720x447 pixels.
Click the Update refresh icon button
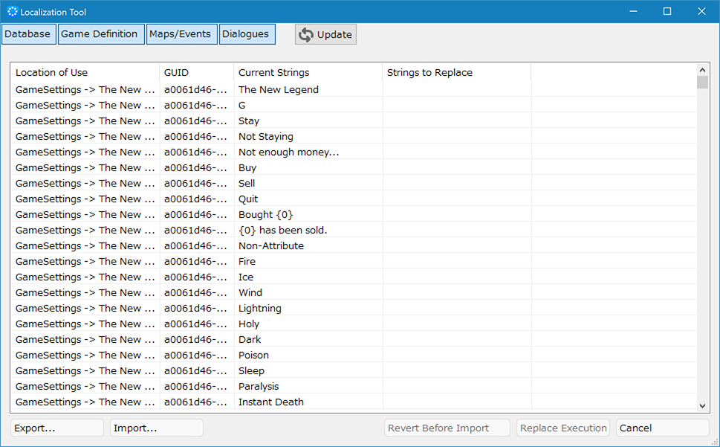point(325,34)
